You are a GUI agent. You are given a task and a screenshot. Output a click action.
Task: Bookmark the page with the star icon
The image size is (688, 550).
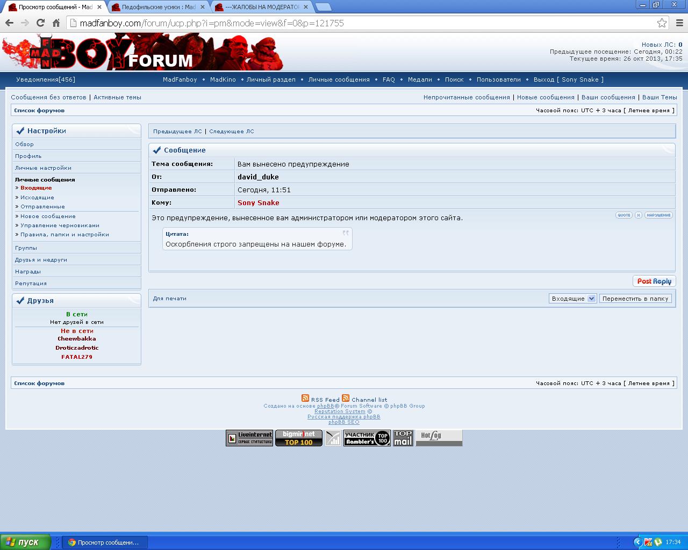tap(662, 23)
